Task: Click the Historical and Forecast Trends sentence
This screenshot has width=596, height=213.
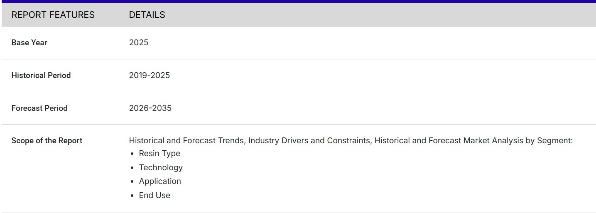Action: pos(188,141)
